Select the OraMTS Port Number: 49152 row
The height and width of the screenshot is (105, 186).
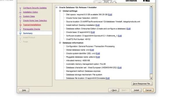tap(78, 39)
